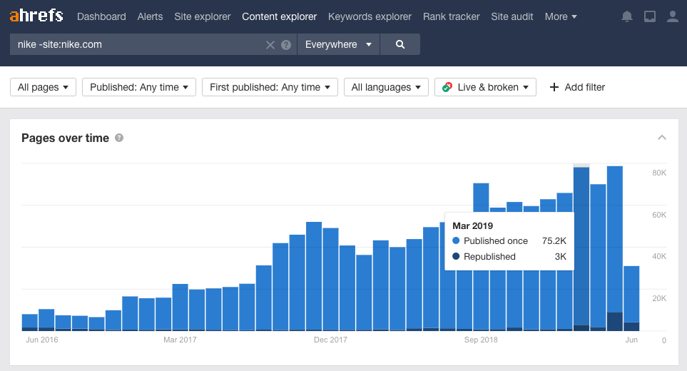Image resolution: width=687 pixels, height=371 pixels.
Task: Open the notifications bell icon
Action: (x=627, y=16)
